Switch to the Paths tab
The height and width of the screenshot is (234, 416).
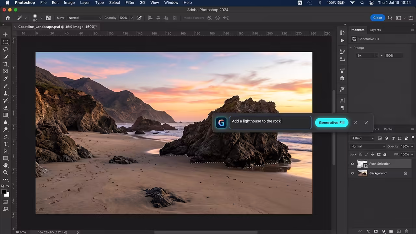click(x=388, y=129)
